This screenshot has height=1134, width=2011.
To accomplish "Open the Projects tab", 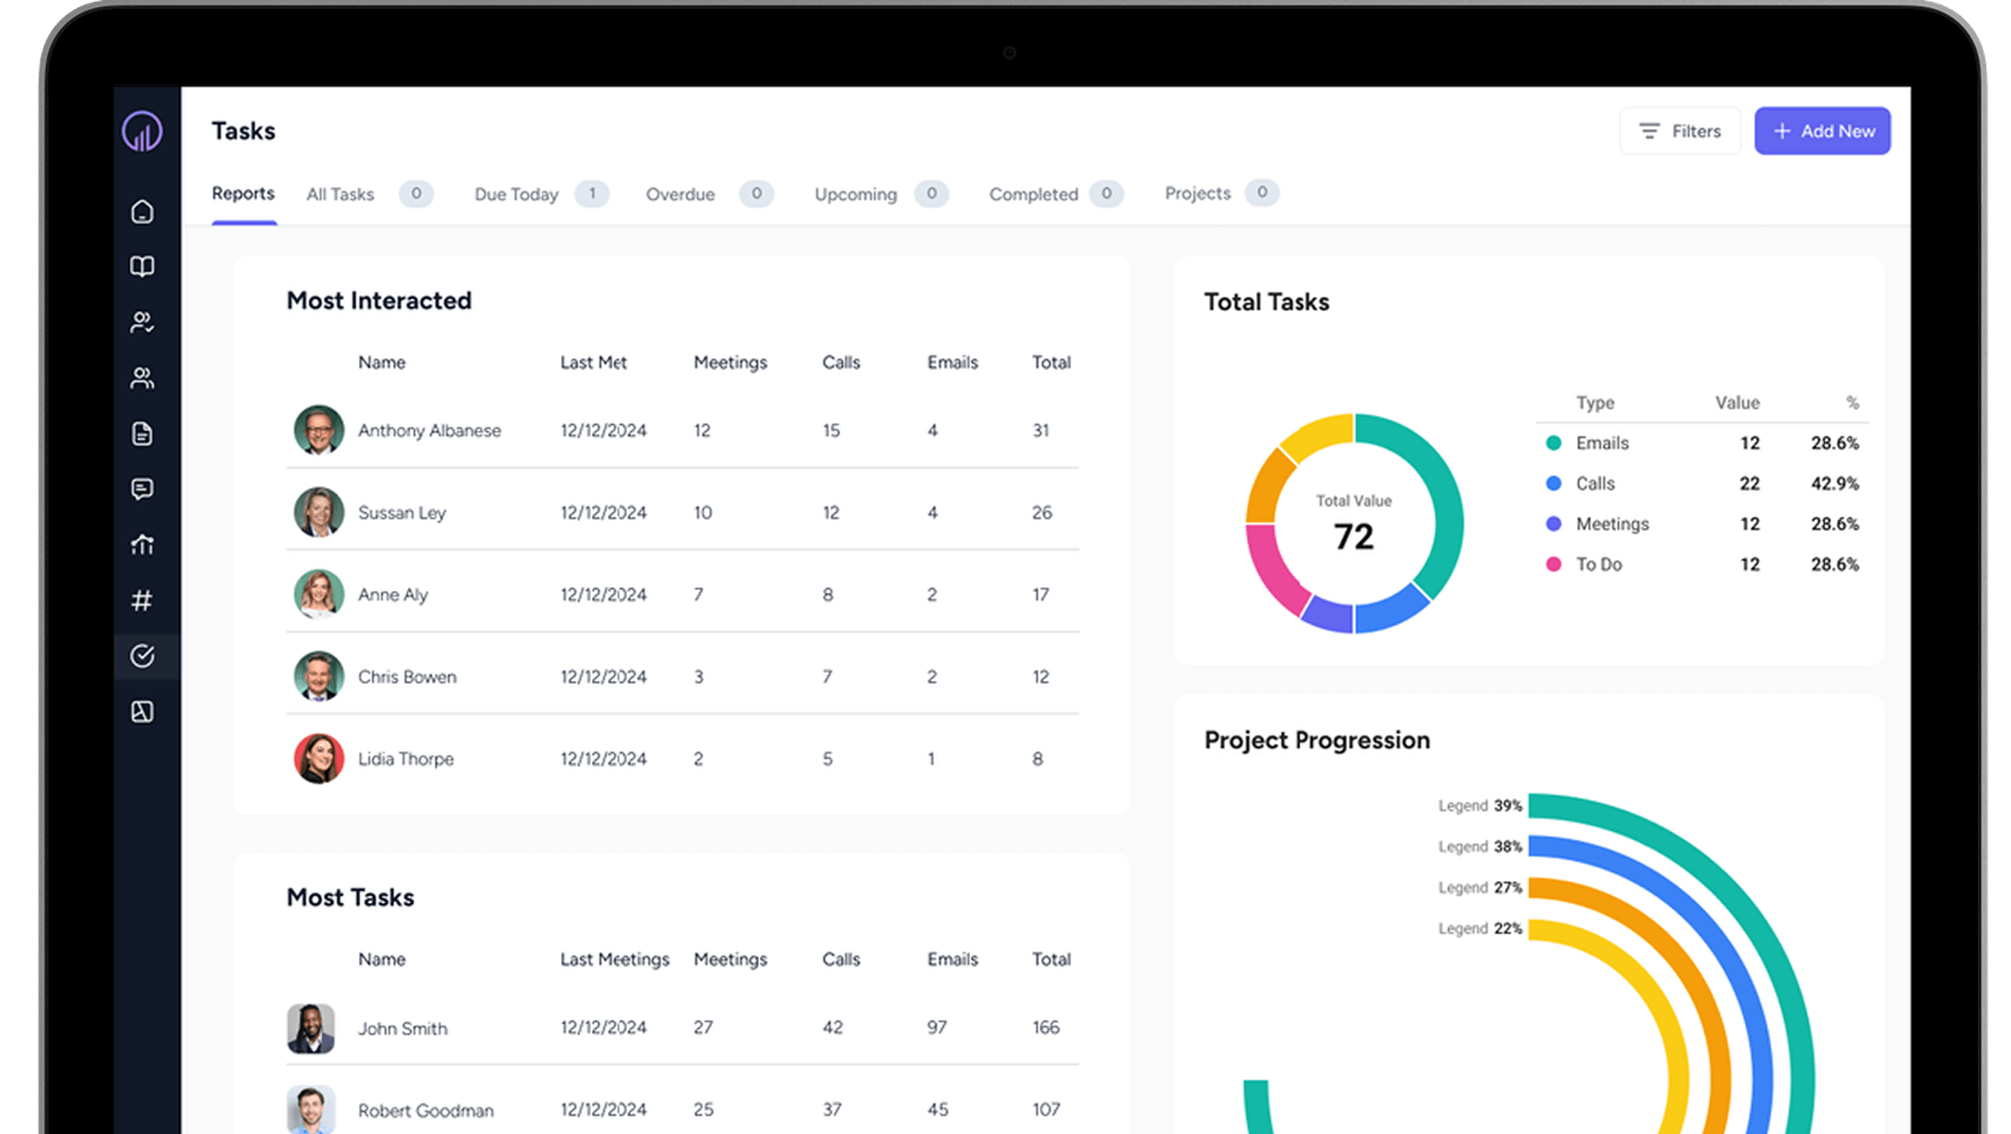I will [x=1196, y=193].
